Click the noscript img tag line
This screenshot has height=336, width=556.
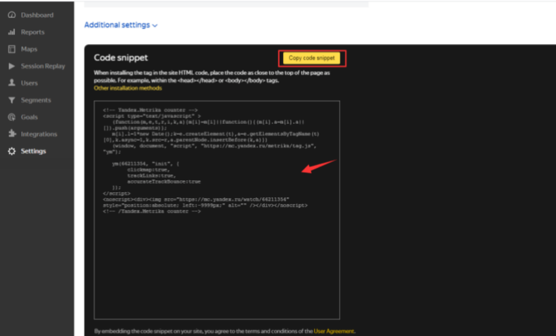click(x=196, y=200)
